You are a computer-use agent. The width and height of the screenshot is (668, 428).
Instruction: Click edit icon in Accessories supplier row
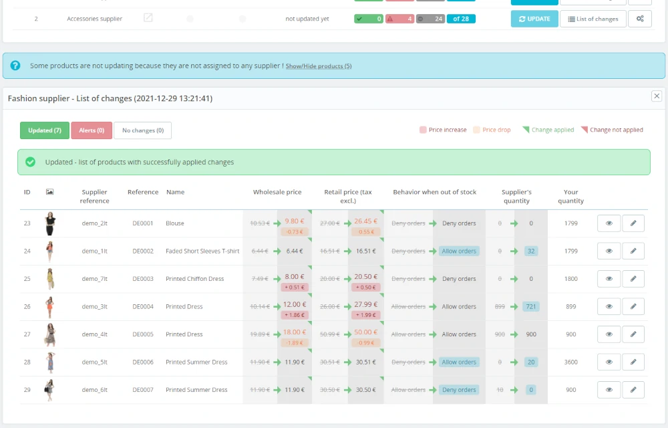148,18
